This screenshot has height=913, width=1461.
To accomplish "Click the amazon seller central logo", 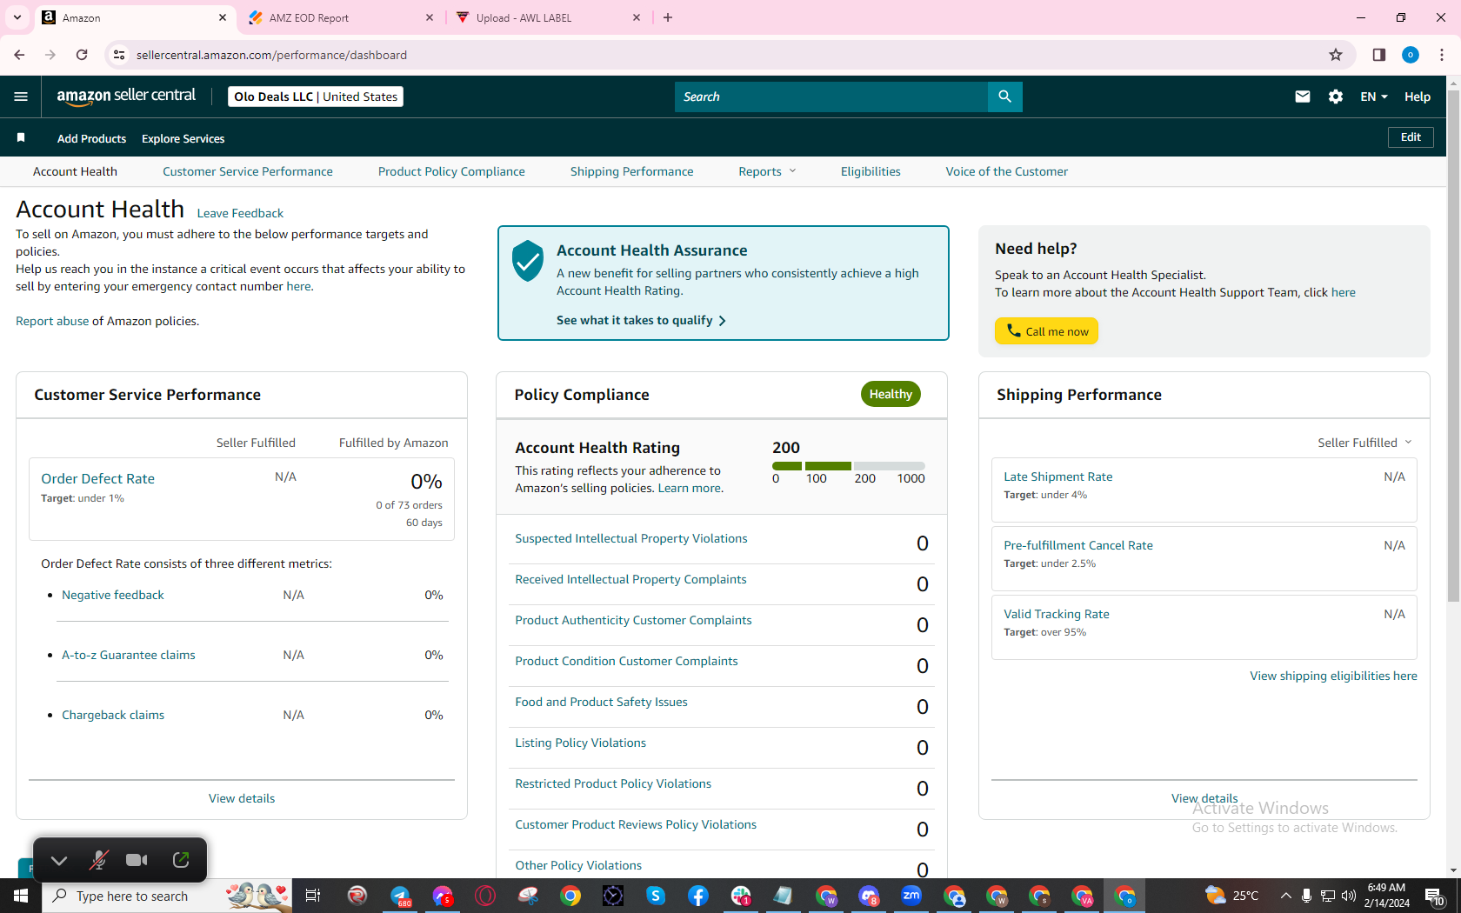I will click(x=126, y=97).
